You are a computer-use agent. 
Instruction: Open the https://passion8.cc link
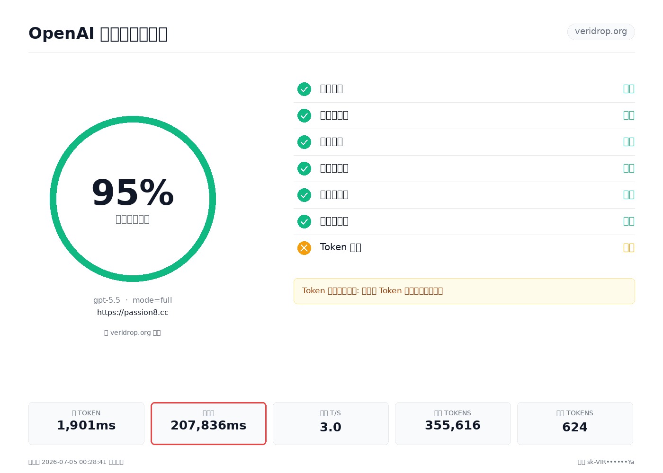pyautogui.click(x=133, y=313)
